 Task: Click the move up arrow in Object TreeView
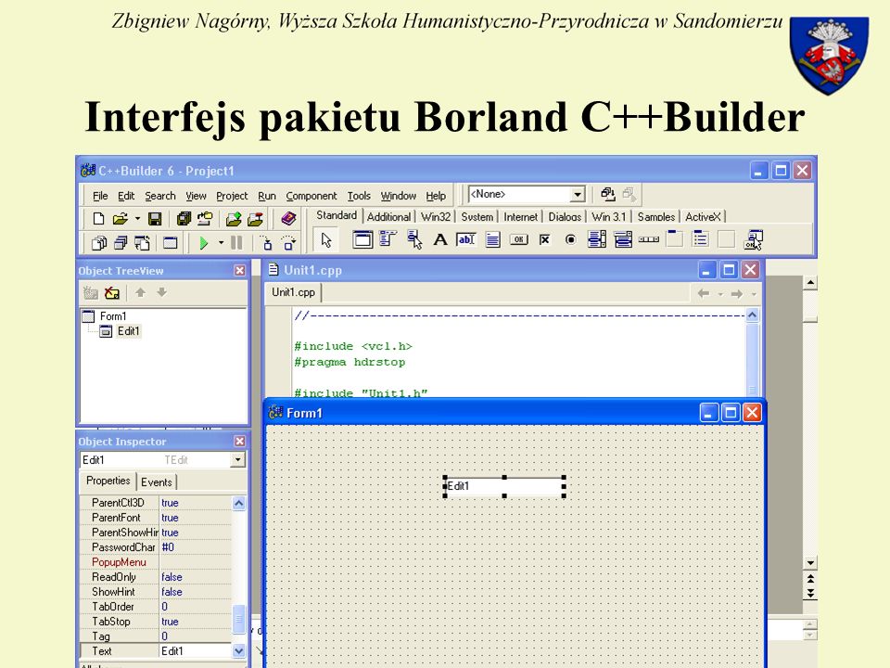[x=140, y=292]
